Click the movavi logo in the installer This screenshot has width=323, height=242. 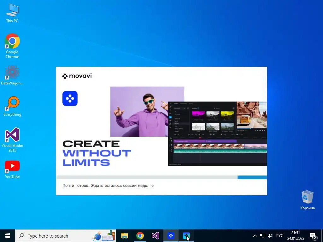pos(77,76)
